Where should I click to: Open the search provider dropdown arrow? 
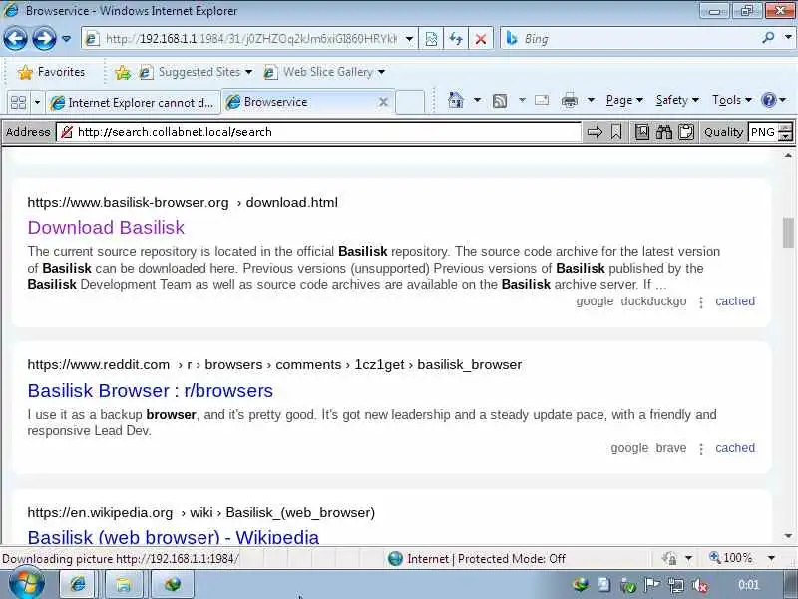click(x=788, y=37)
